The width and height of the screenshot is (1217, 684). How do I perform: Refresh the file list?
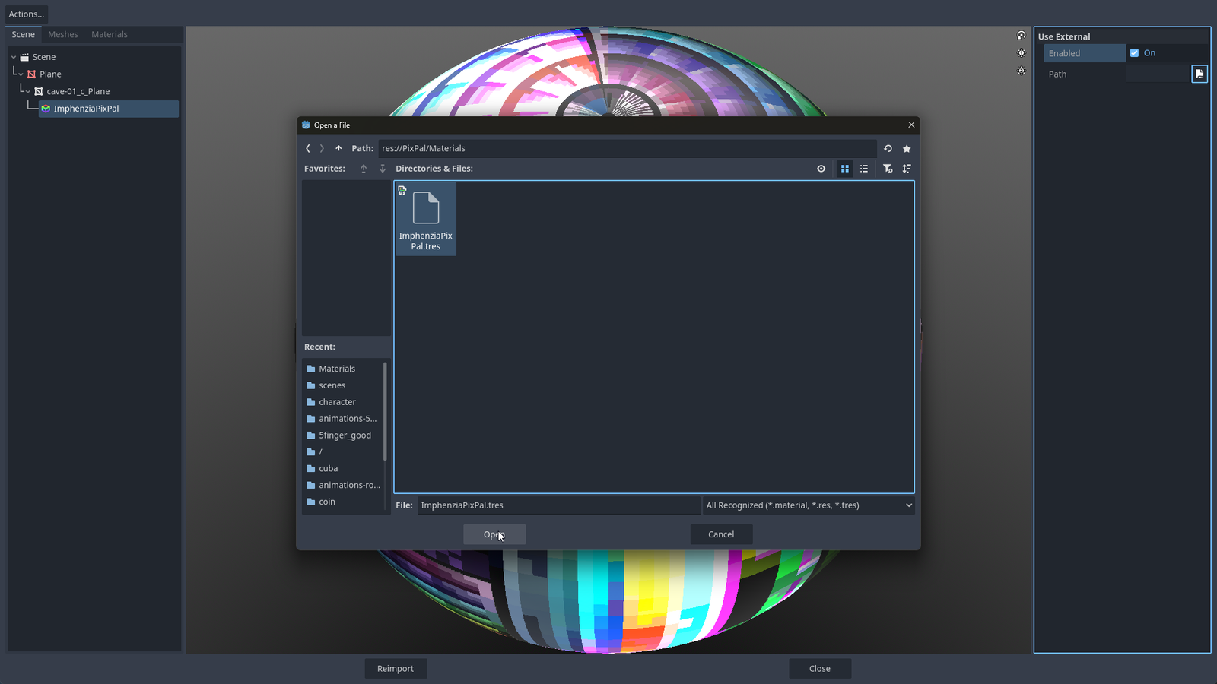pos(888,149)
